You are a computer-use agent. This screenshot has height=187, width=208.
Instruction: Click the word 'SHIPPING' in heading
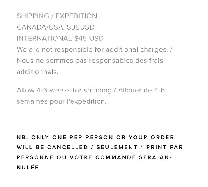click(33, 16)
